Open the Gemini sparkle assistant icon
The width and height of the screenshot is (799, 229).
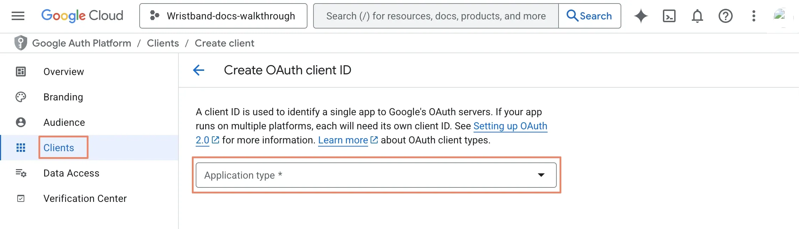click(x=641, y=16)
